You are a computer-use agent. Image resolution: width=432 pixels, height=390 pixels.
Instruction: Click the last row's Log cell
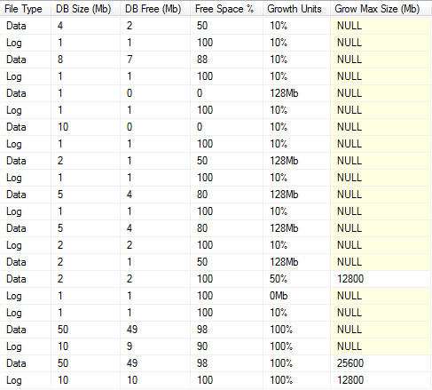pos(26,380)
